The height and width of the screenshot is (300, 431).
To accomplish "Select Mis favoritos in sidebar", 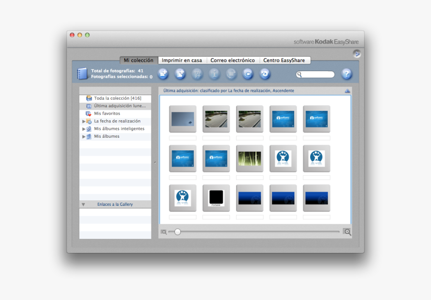I will (x=107, y=114).
